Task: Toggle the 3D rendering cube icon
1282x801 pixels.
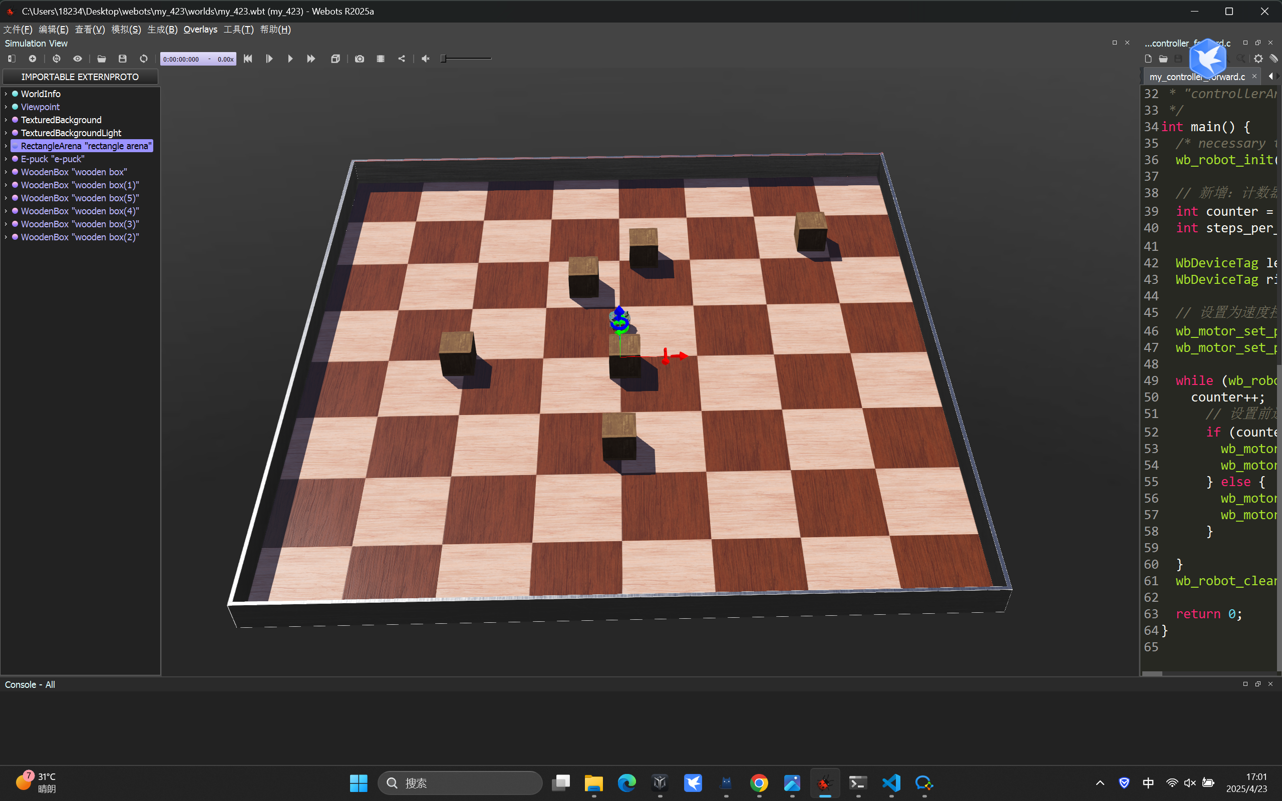Action: point(335,59)
